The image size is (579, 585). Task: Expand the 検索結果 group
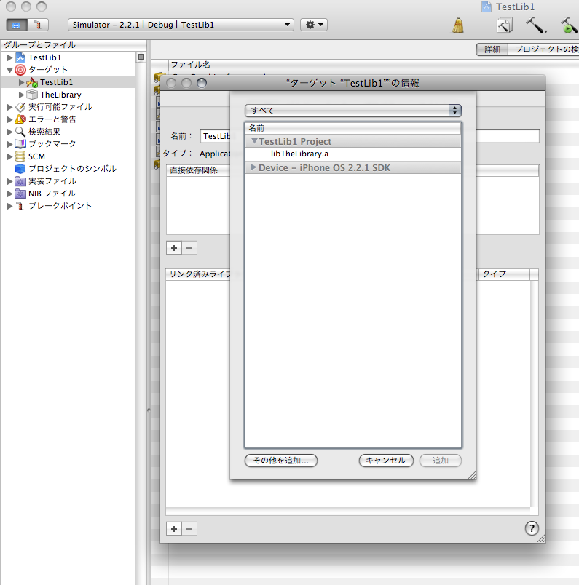tap(9, 132)
